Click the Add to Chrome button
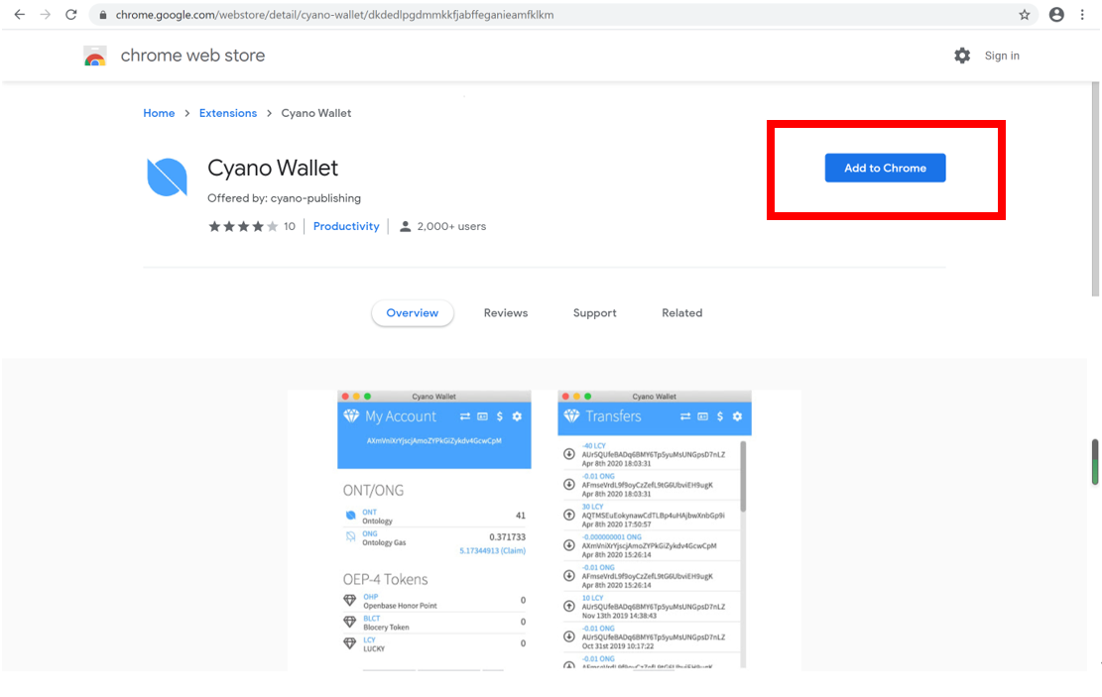Image resolution: width=1102 pixels, height=697 pixels. (x=885, y=168)
